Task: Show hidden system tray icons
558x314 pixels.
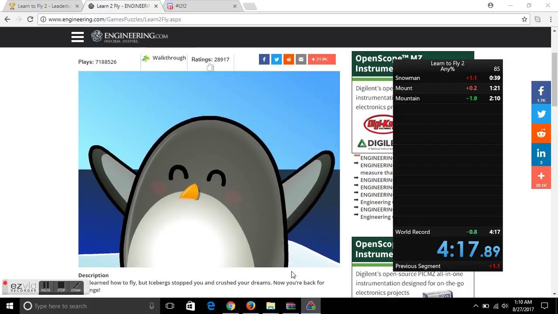Action: [476, 306]
